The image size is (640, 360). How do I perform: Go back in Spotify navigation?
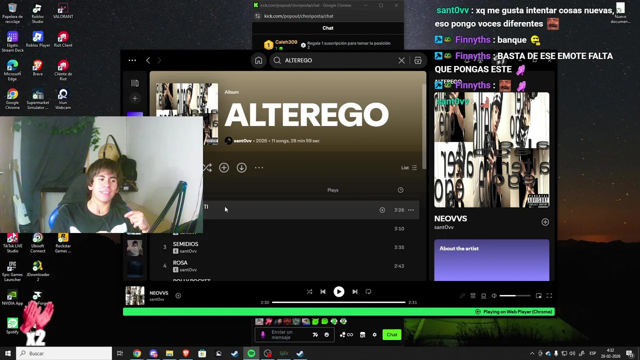148,60
